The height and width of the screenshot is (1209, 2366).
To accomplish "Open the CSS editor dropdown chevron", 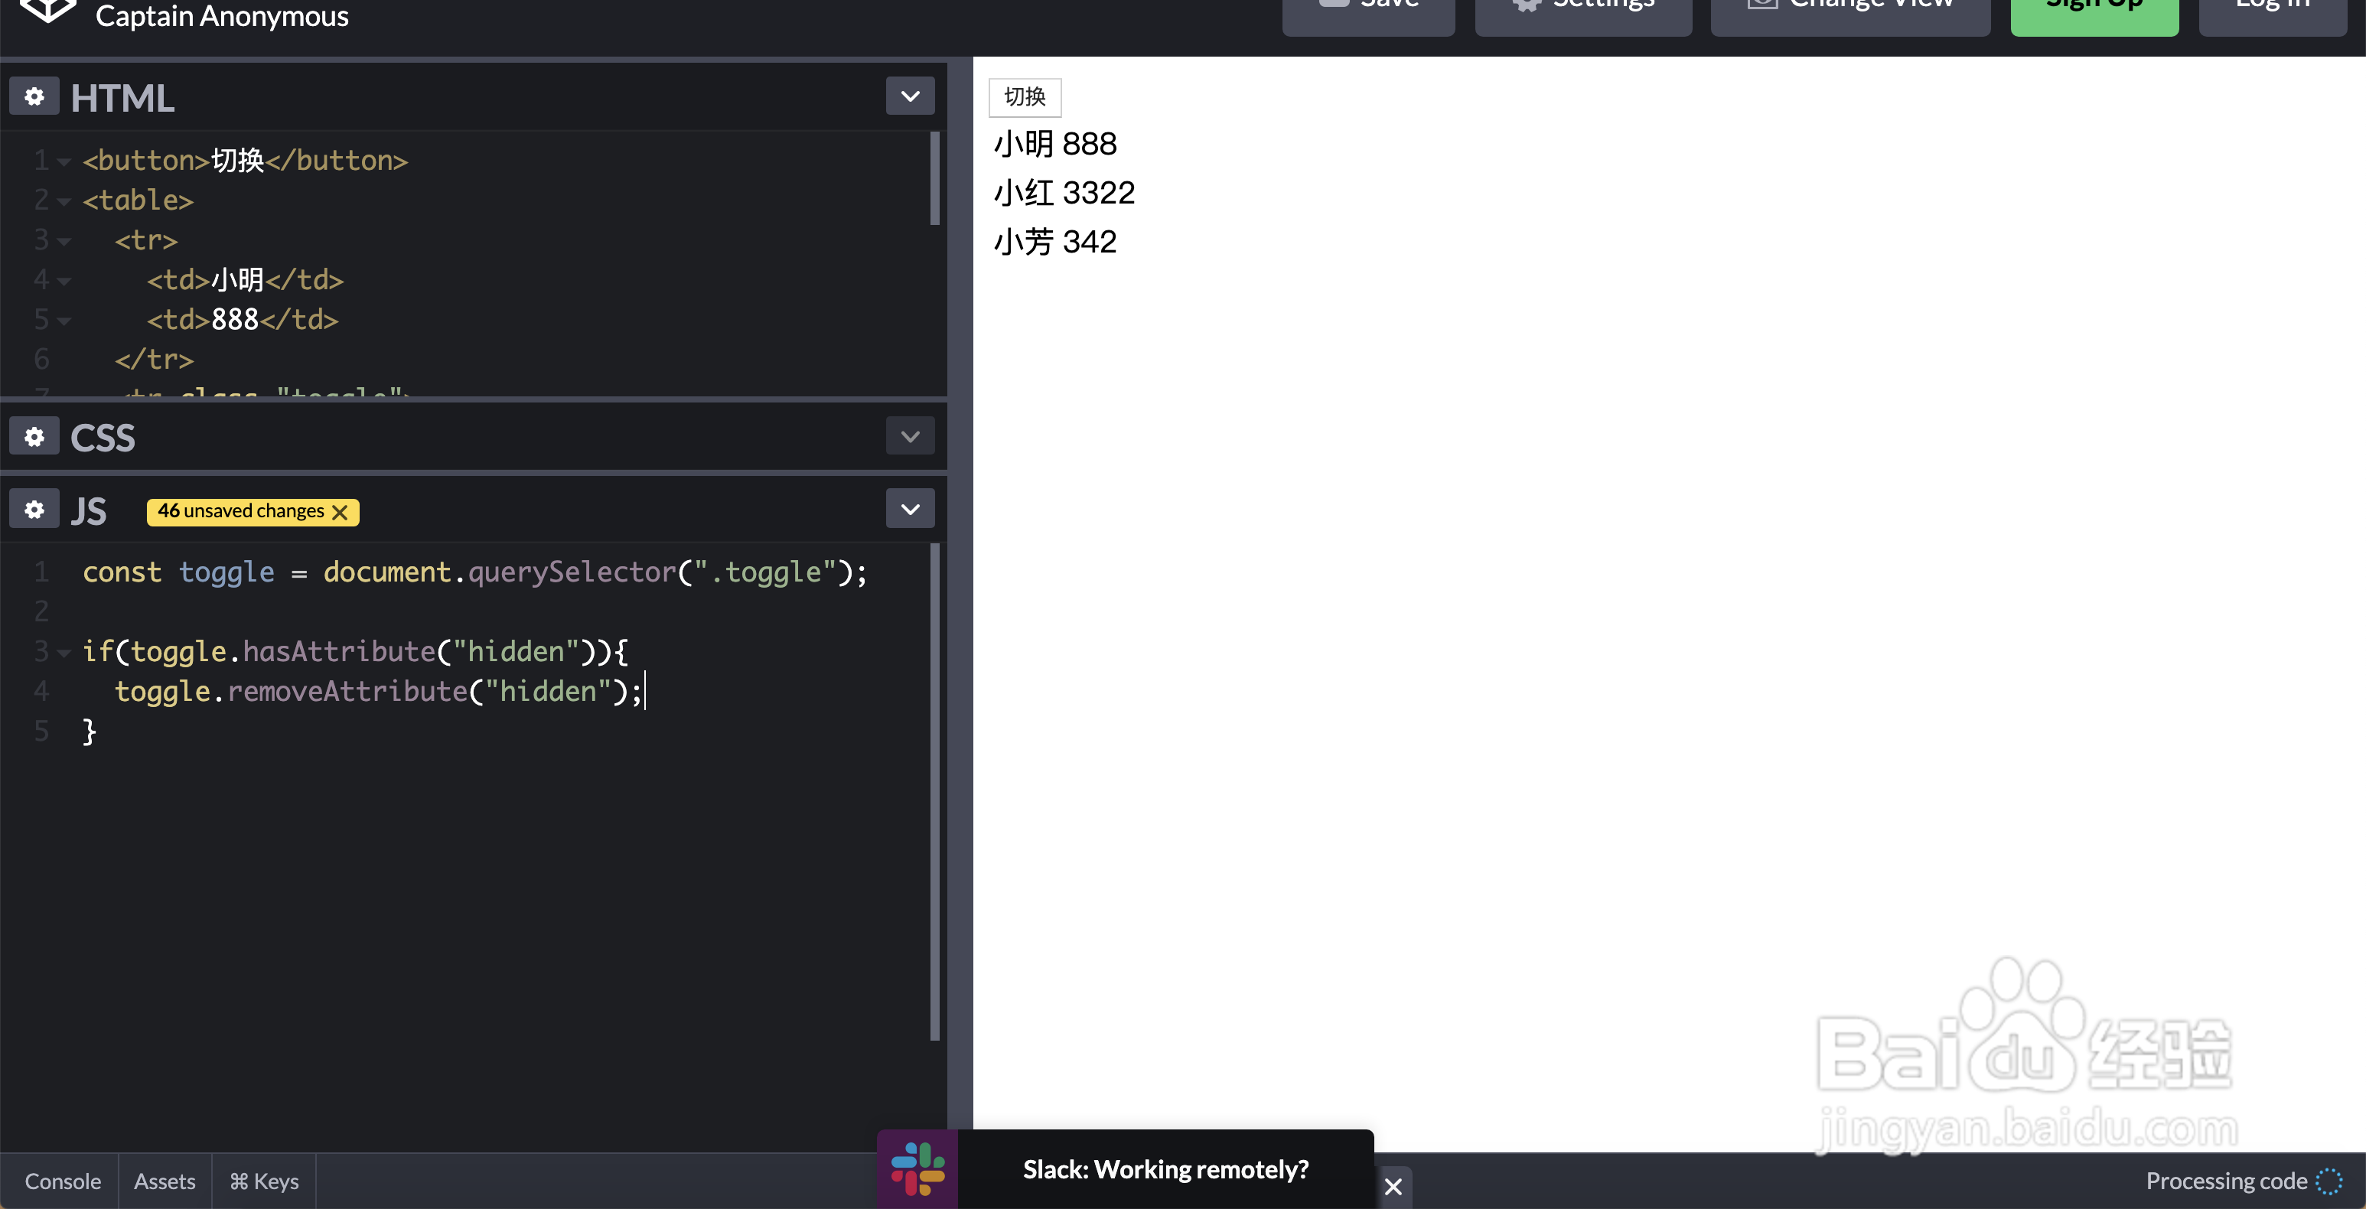I will 909,436.
